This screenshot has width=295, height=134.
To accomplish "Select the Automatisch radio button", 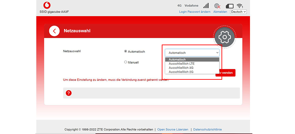I will [x=126, y=52].
